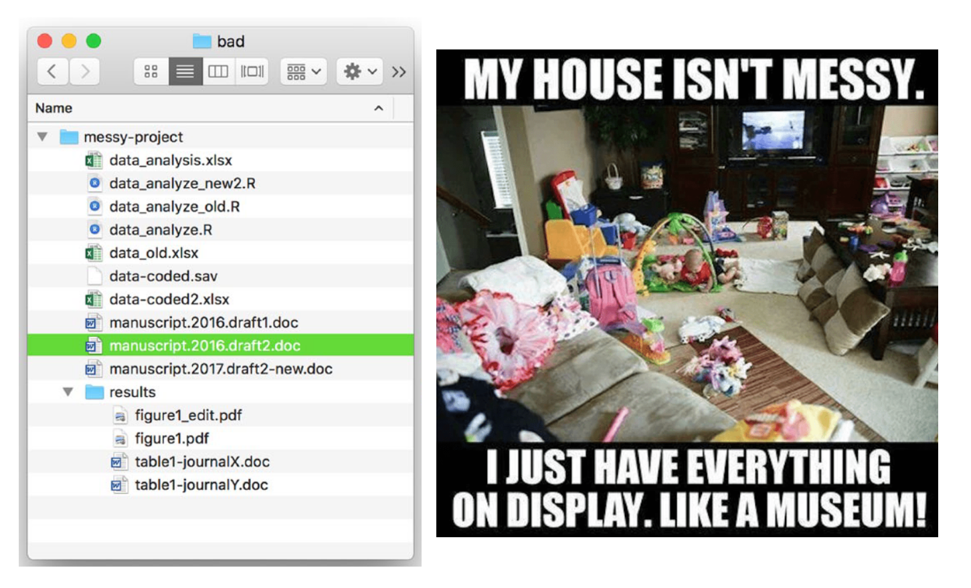The width and height of the screenshot is (971, 588).
Task: Click the R icon of data_analyze_new2.R
Action: tap(94, 183)
